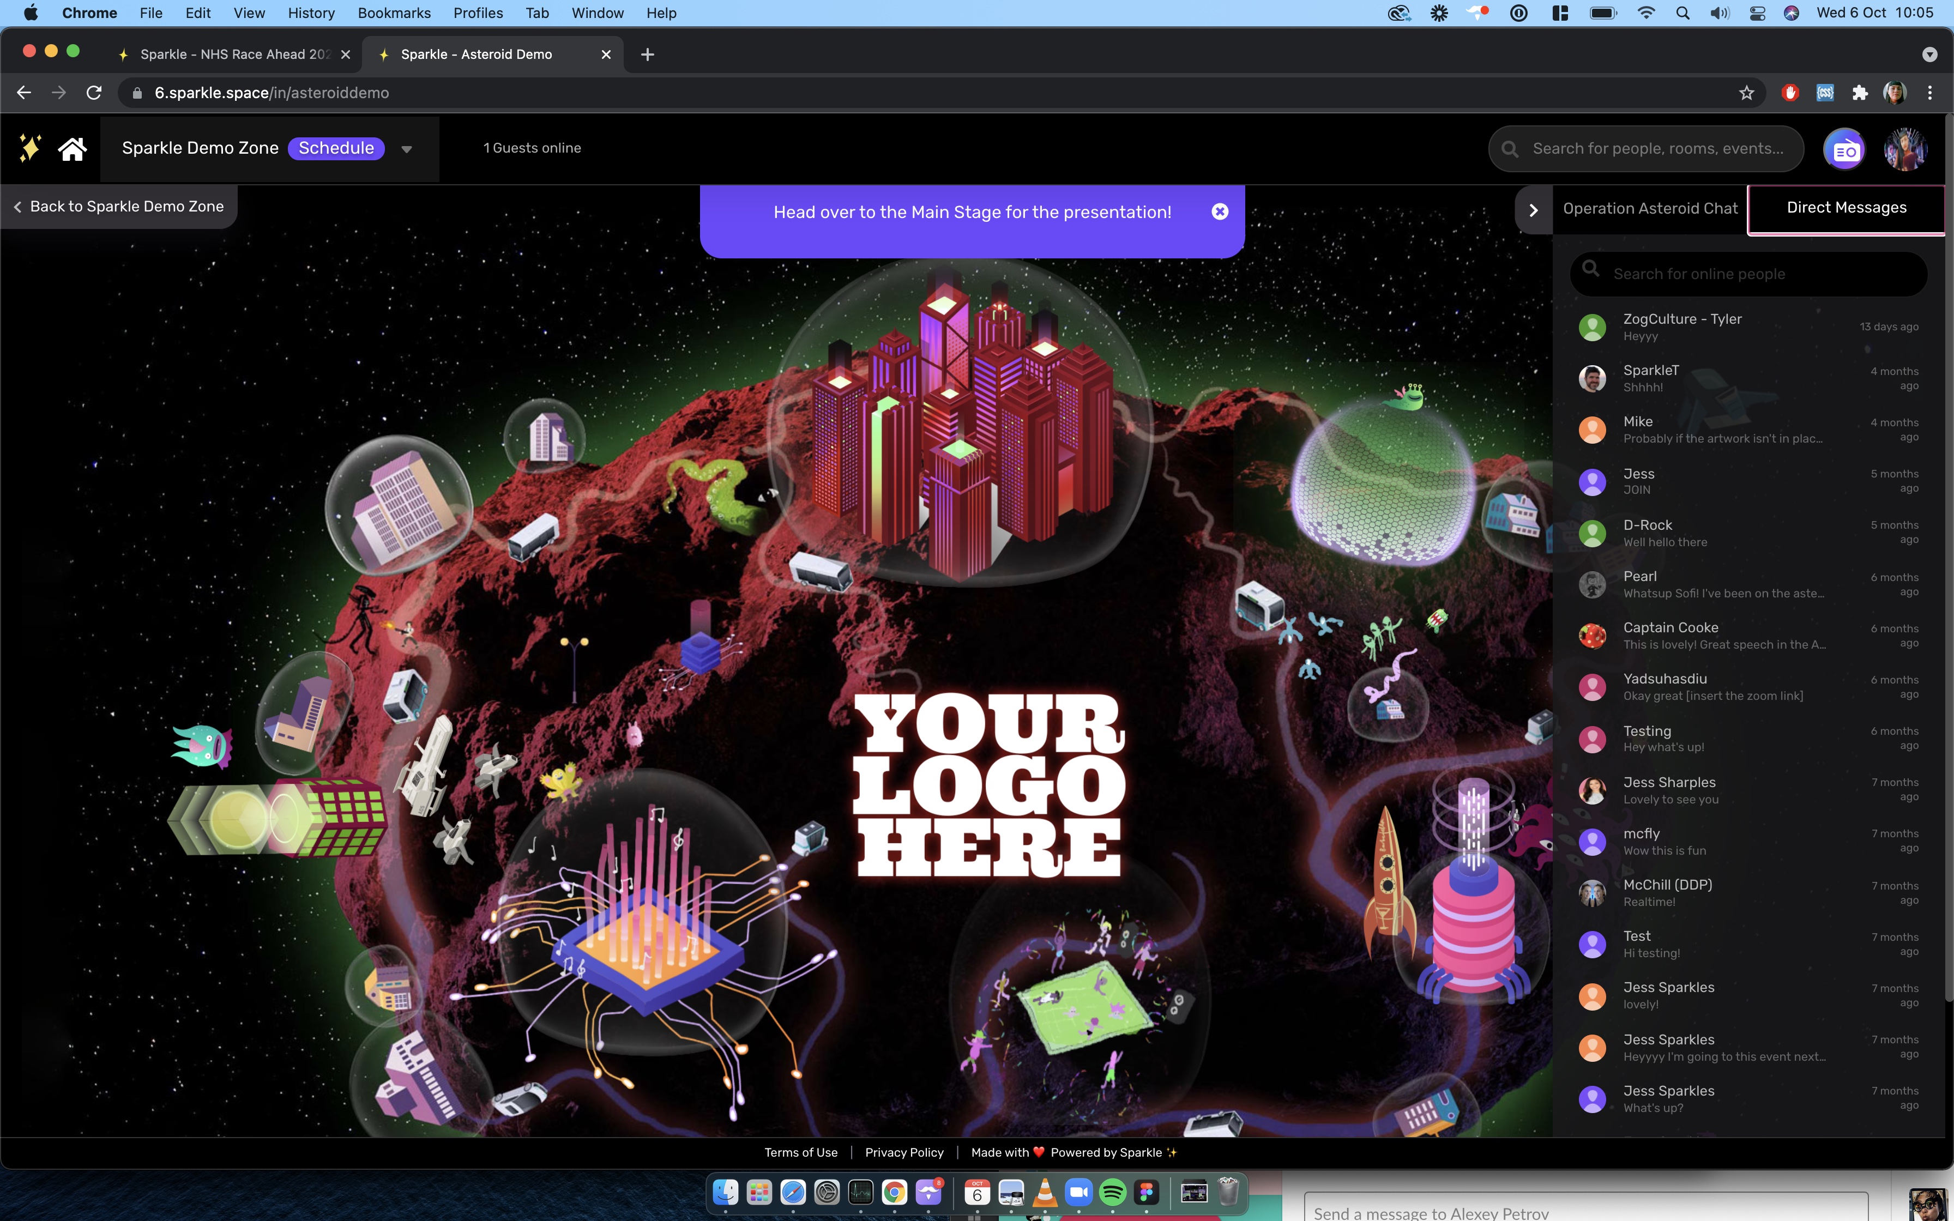Open VLC from the dock

point(1045,1192)
